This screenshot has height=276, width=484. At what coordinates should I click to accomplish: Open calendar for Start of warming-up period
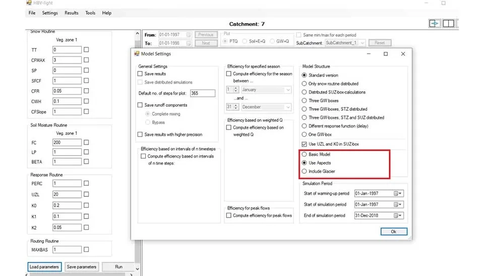click(x=396, y=193)
